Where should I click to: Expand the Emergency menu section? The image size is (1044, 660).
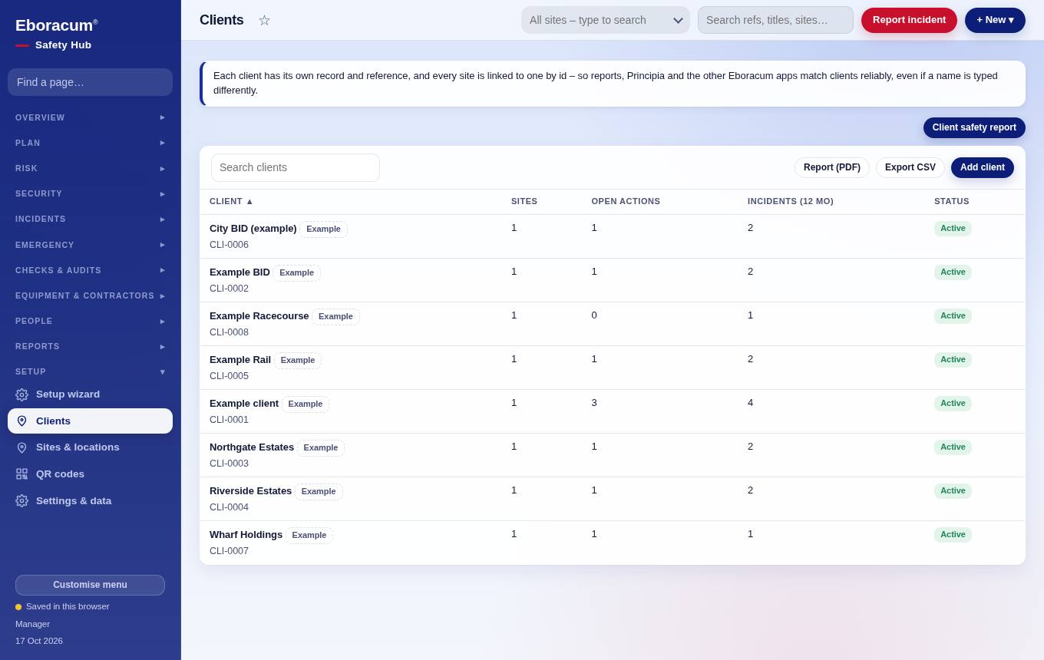pos(90,245)
